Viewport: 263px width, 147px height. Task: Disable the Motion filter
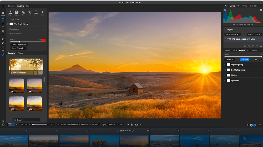pyautogui.click(x=225, y=75)
